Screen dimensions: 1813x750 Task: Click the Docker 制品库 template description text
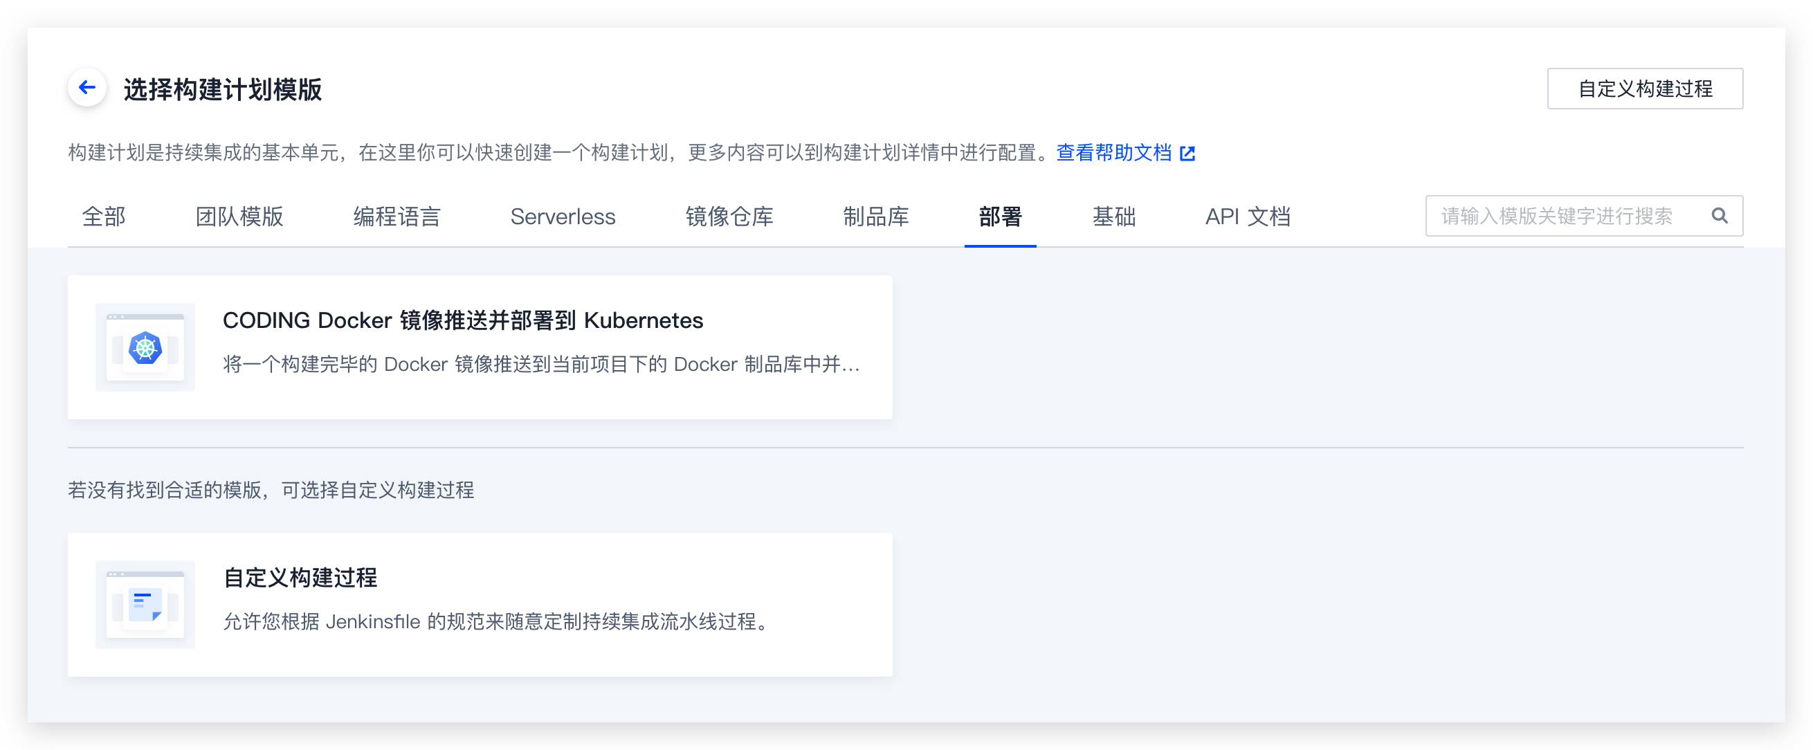point(541,365)
